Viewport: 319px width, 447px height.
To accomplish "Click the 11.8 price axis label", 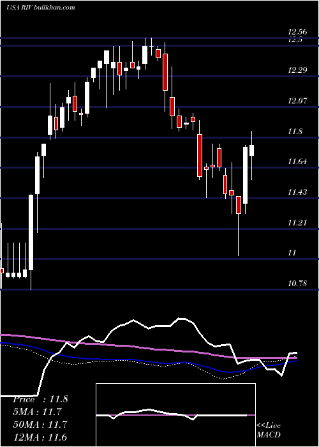I will click(295, 132).
